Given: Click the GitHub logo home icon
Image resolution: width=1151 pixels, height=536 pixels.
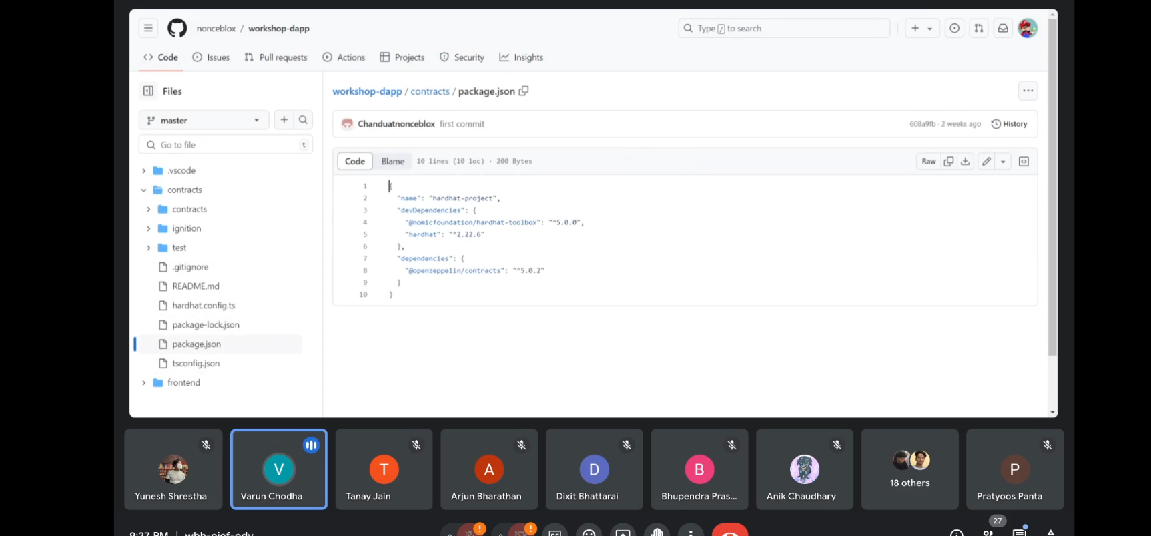Looking at the screenshot, I should tap(177, 28).
